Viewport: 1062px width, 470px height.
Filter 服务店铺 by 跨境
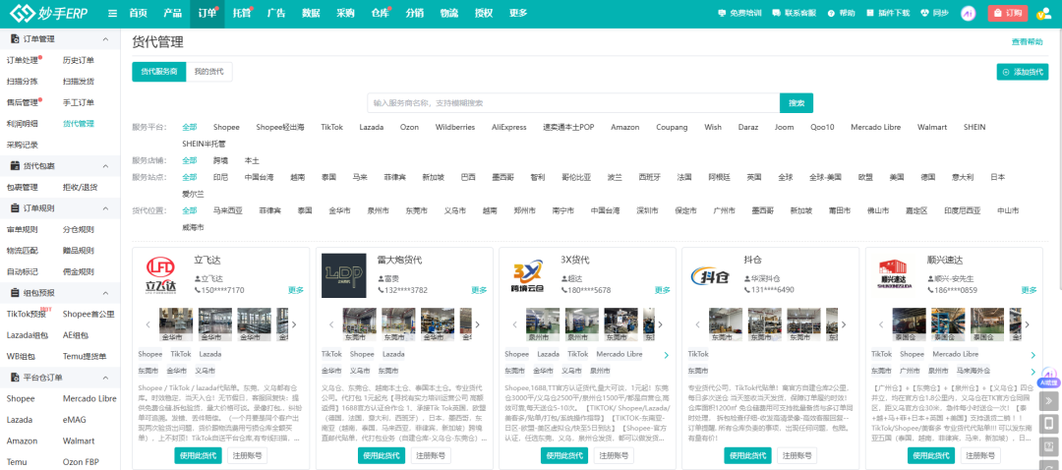pos(221,160)
